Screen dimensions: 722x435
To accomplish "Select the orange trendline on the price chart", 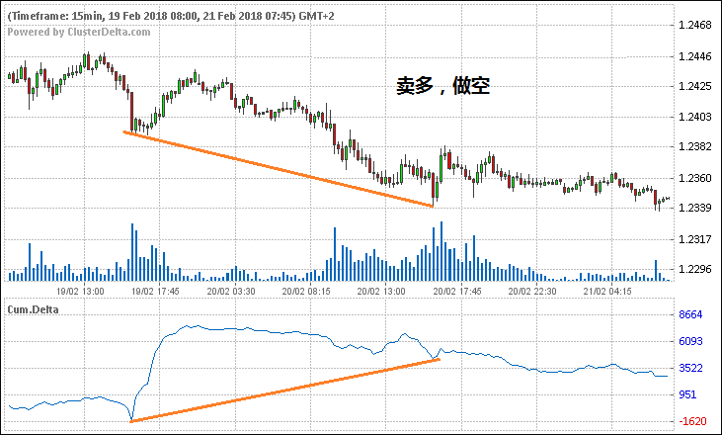I will pyautogui.click(x=279, y=169).
